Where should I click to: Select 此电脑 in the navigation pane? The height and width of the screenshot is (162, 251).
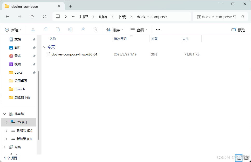click(x=19, y=114)
